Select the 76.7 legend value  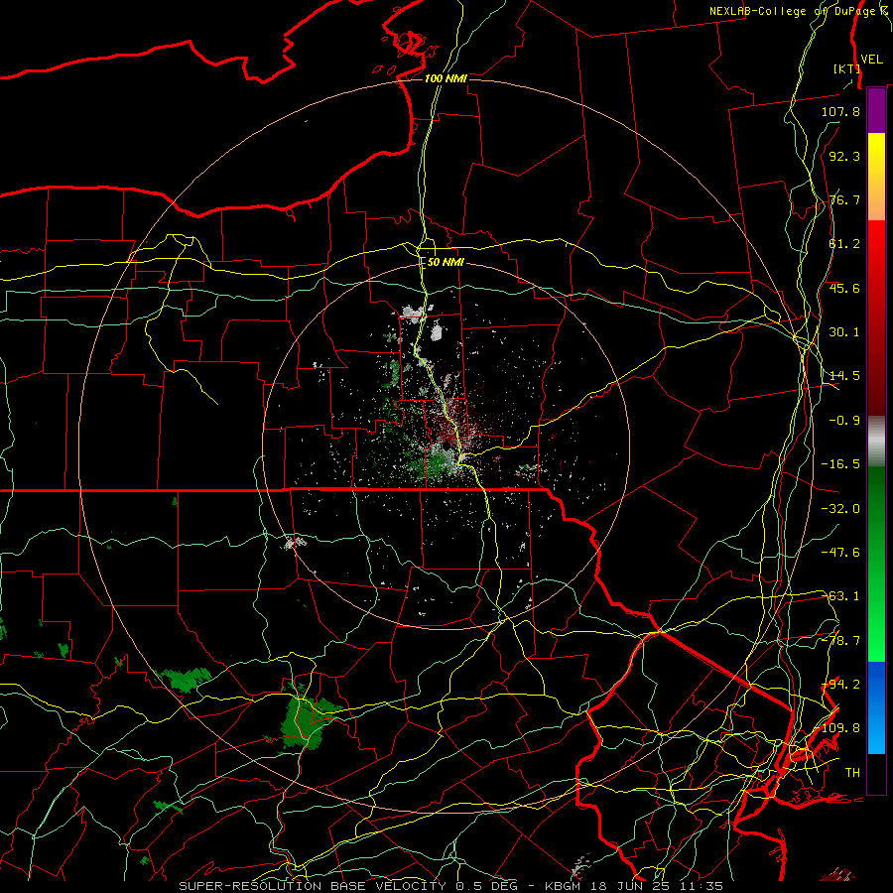tap(844, 199)
